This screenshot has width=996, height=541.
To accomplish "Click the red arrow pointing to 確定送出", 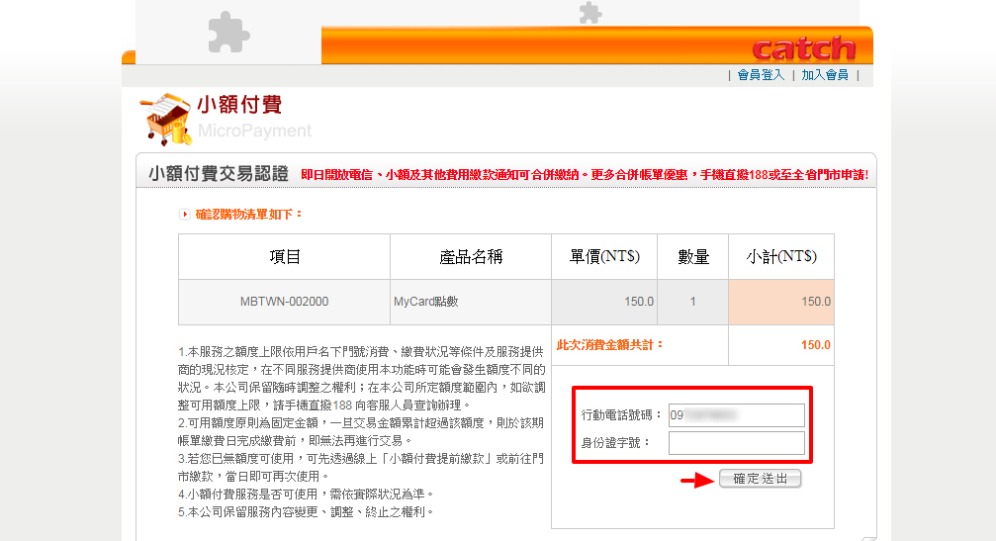I will pos(695,480).
